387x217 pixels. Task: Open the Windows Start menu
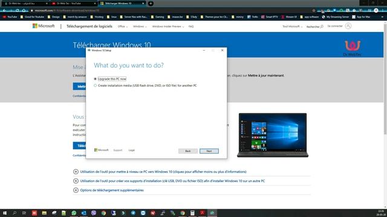pos(5,213)
